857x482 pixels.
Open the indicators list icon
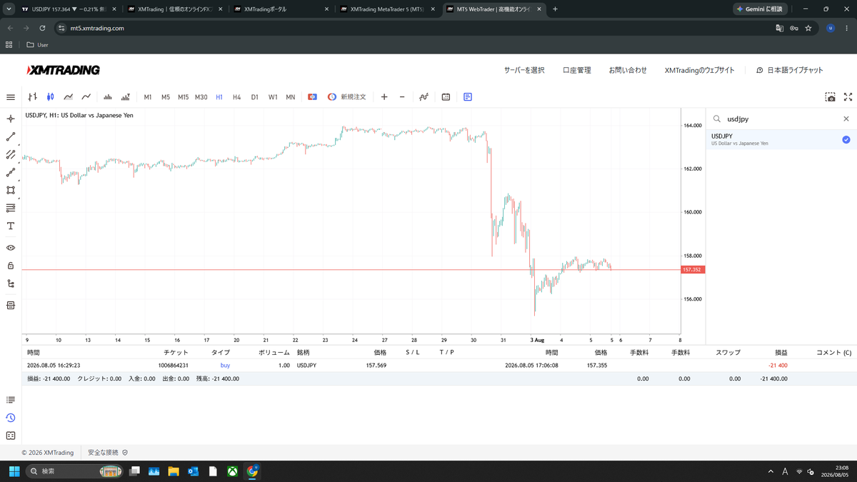[x=424, y=97]
